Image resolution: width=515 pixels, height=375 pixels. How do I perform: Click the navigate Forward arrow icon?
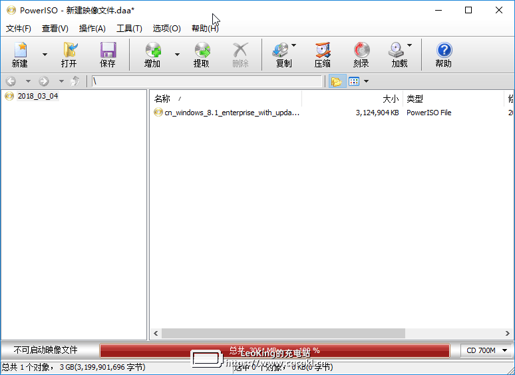[44, 81]
